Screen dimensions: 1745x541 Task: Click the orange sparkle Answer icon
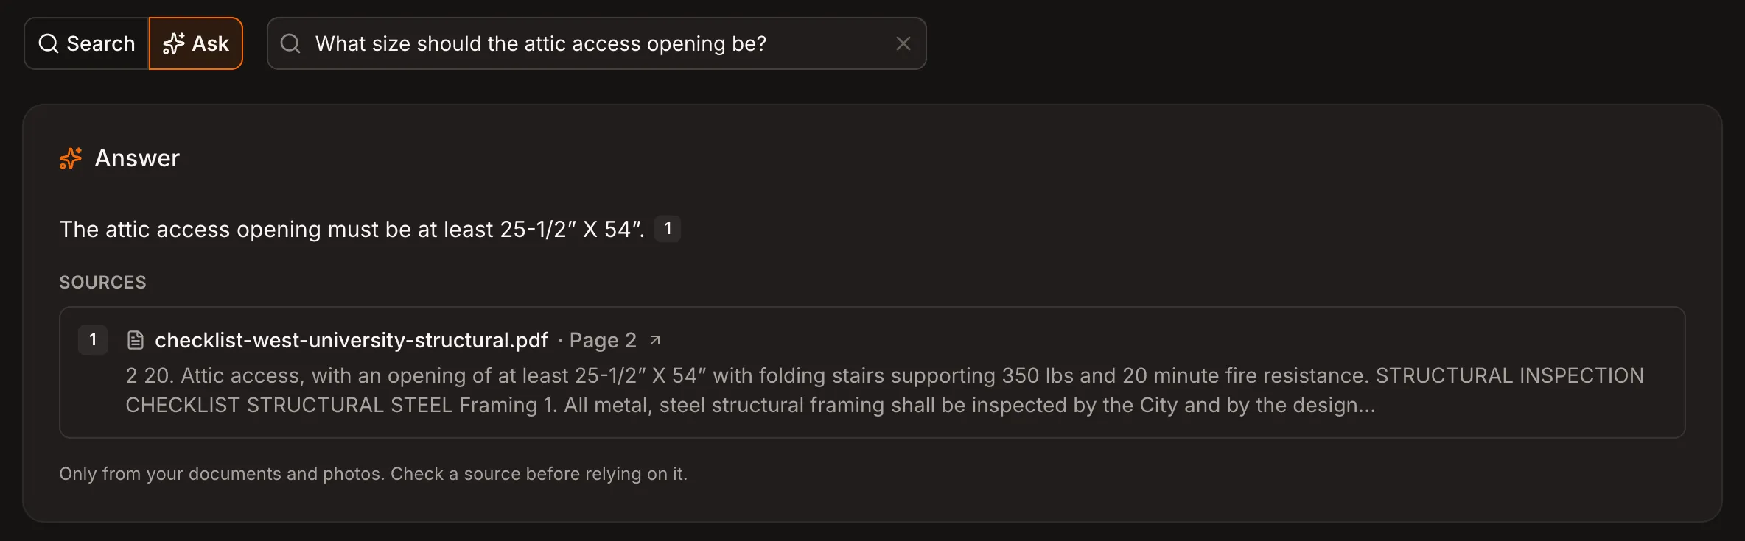(71, 158)
